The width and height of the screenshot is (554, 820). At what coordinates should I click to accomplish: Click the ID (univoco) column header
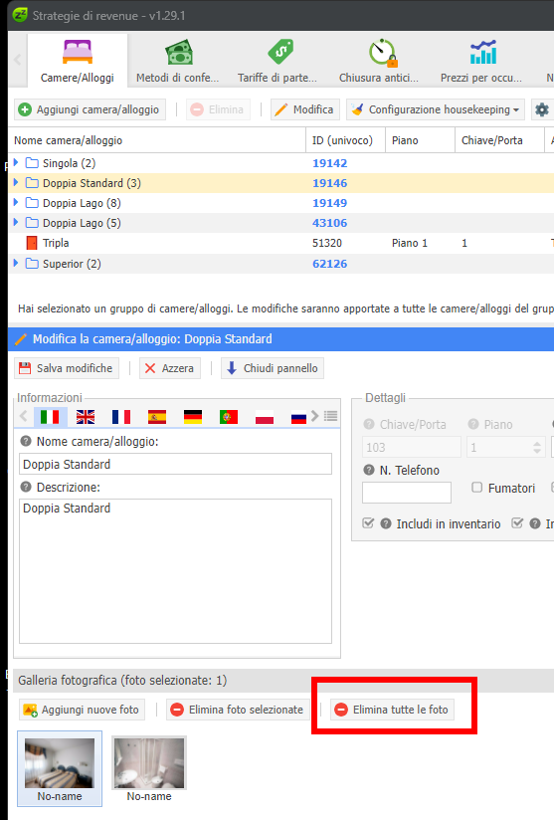(x=345, y=140)
